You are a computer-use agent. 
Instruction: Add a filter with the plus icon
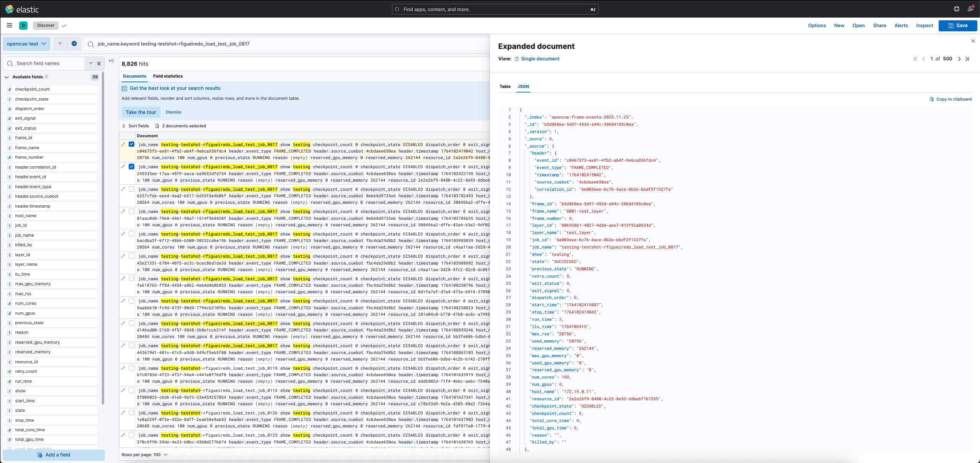[x=74, y=44]
